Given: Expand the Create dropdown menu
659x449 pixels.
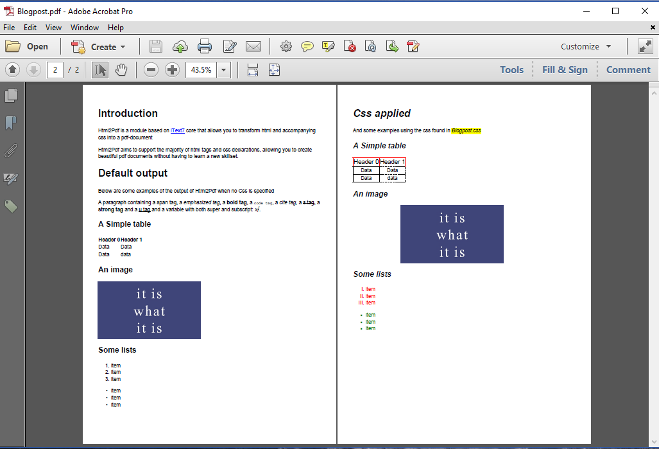Looking at the screenshot, I should (x=123, y=47).
